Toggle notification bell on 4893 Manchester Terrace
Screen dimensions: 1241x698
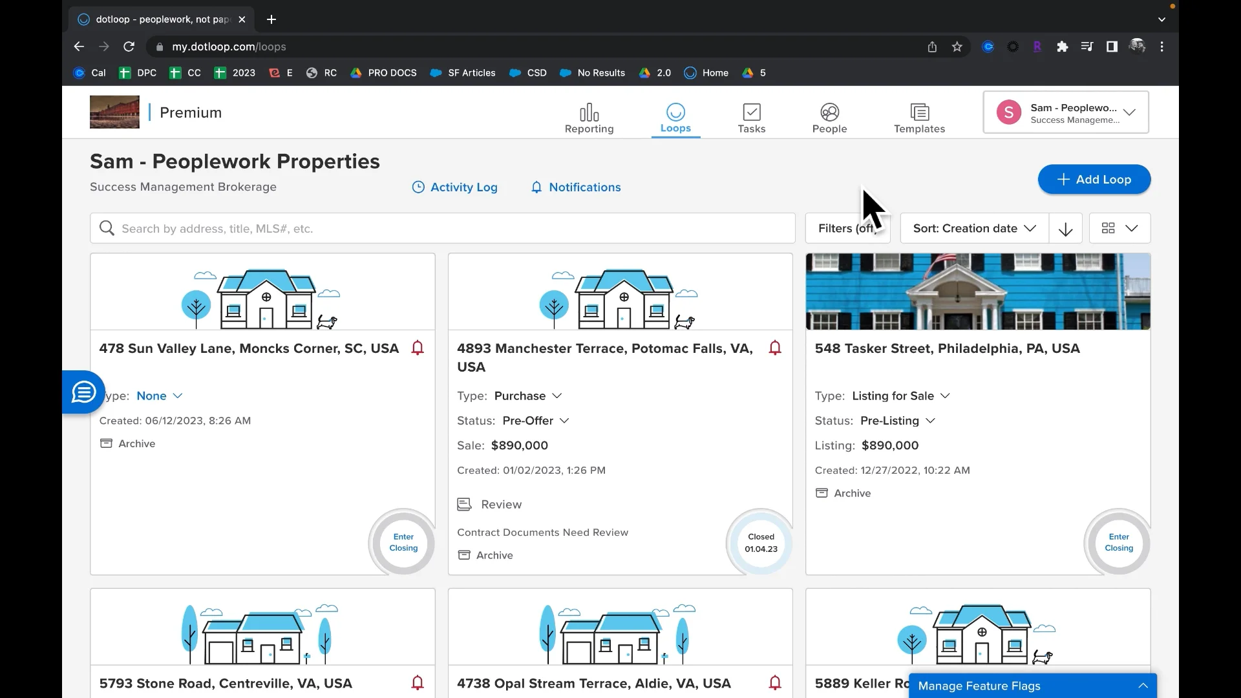[775, 348]
